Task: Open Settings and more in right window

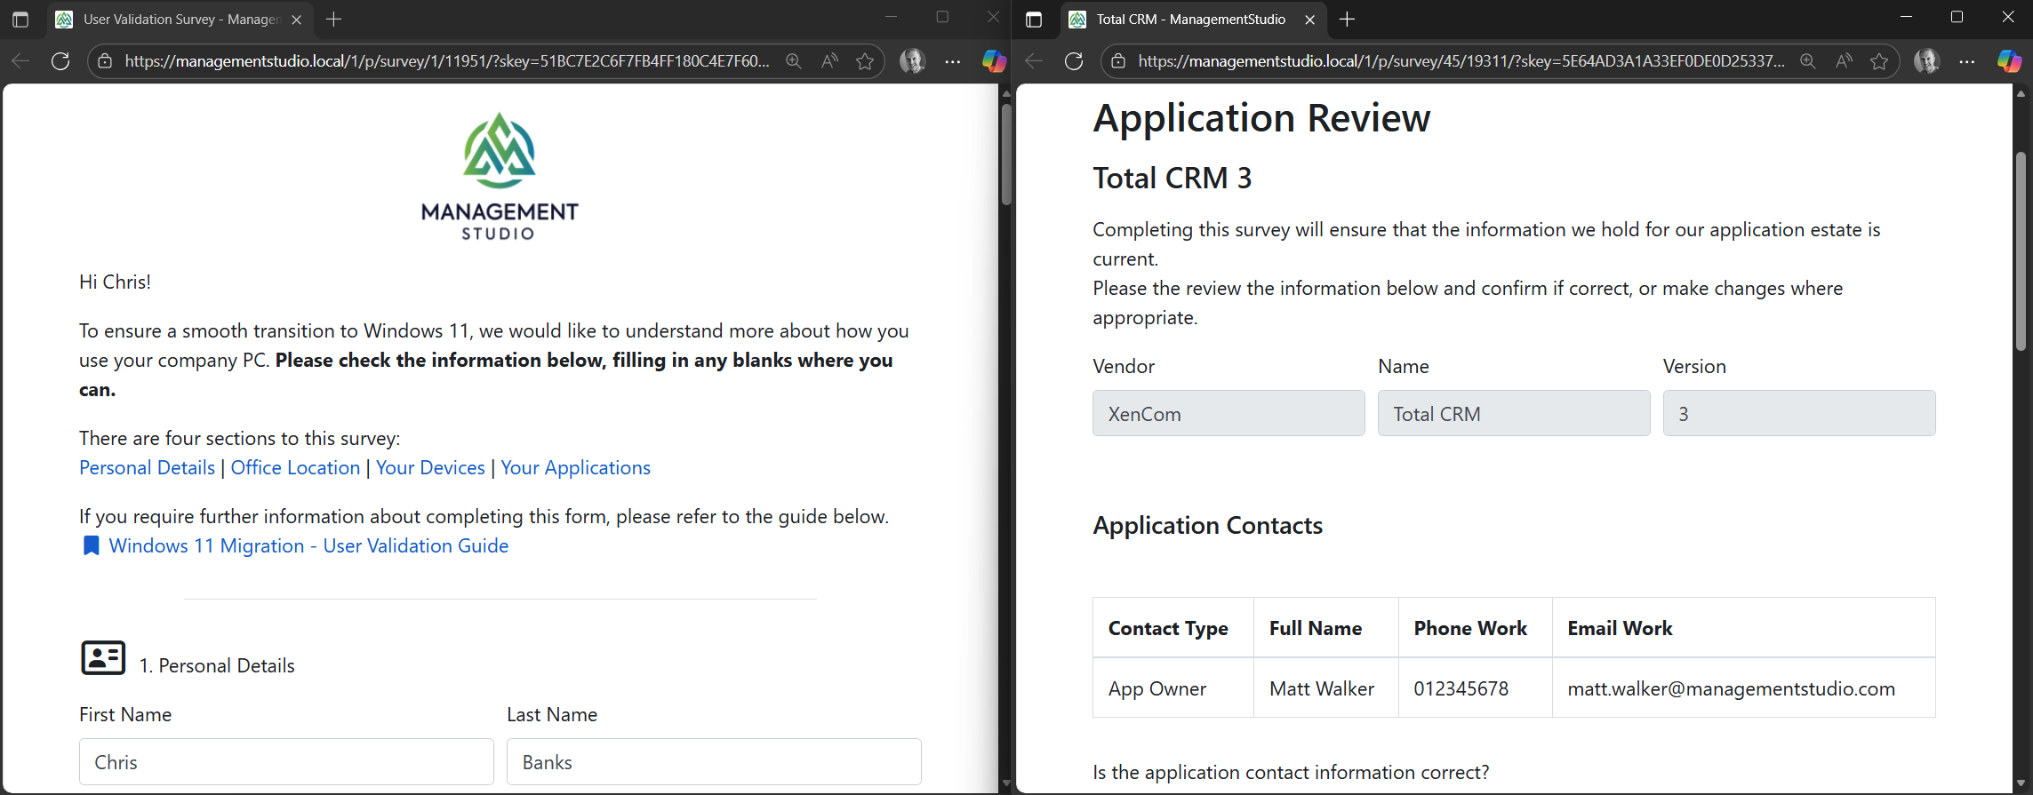Action: click(1967, 61)
